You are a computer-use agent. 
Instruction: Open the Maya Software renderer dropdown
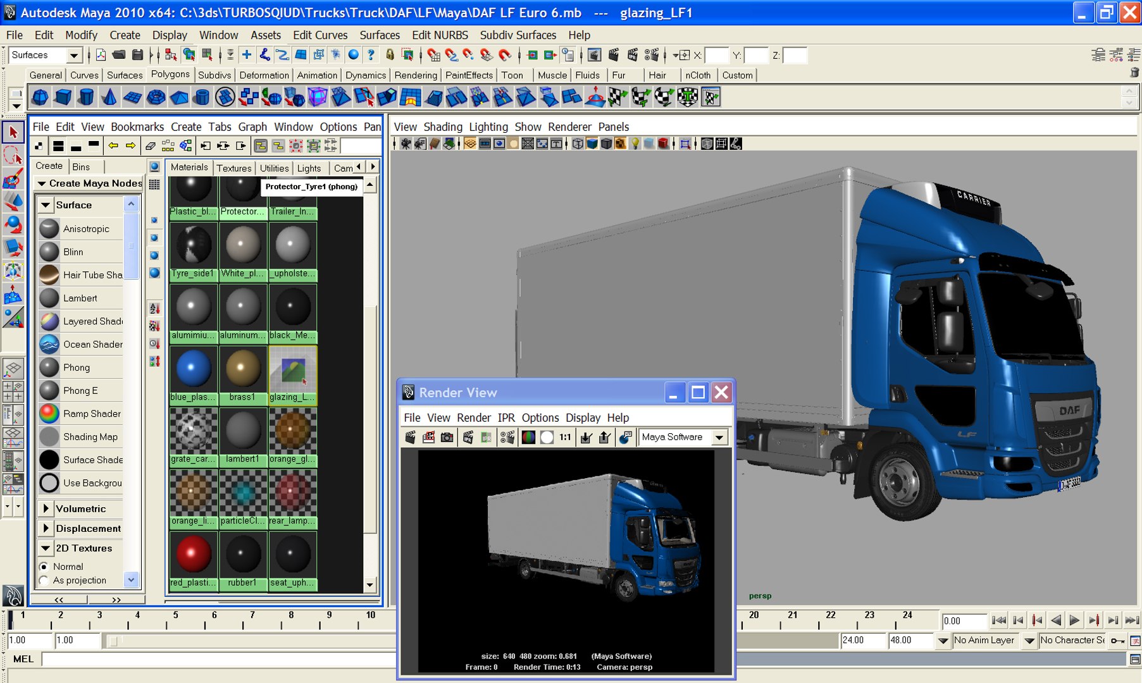(x=719, y=437)
